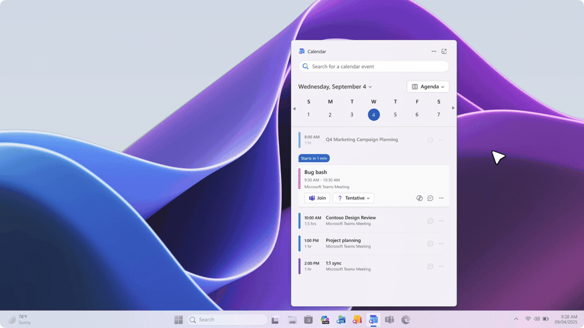Open chat for 1:1 sync
This screenshot has height=328, width=584.
[430, 266]
